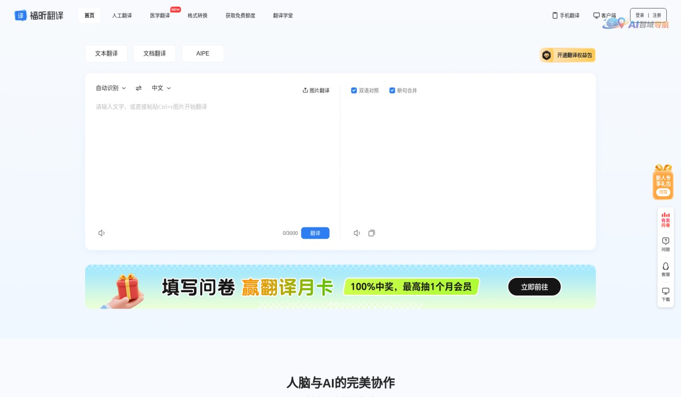Open 有奖问卷 survey from right sidebar
Screen dimensions: 681x397
pos(665,217)
